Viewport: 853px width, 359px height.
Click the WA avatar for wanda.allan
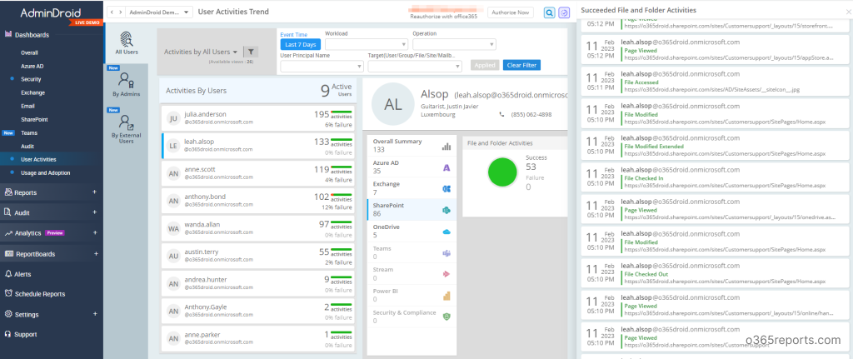pos(173,229)
